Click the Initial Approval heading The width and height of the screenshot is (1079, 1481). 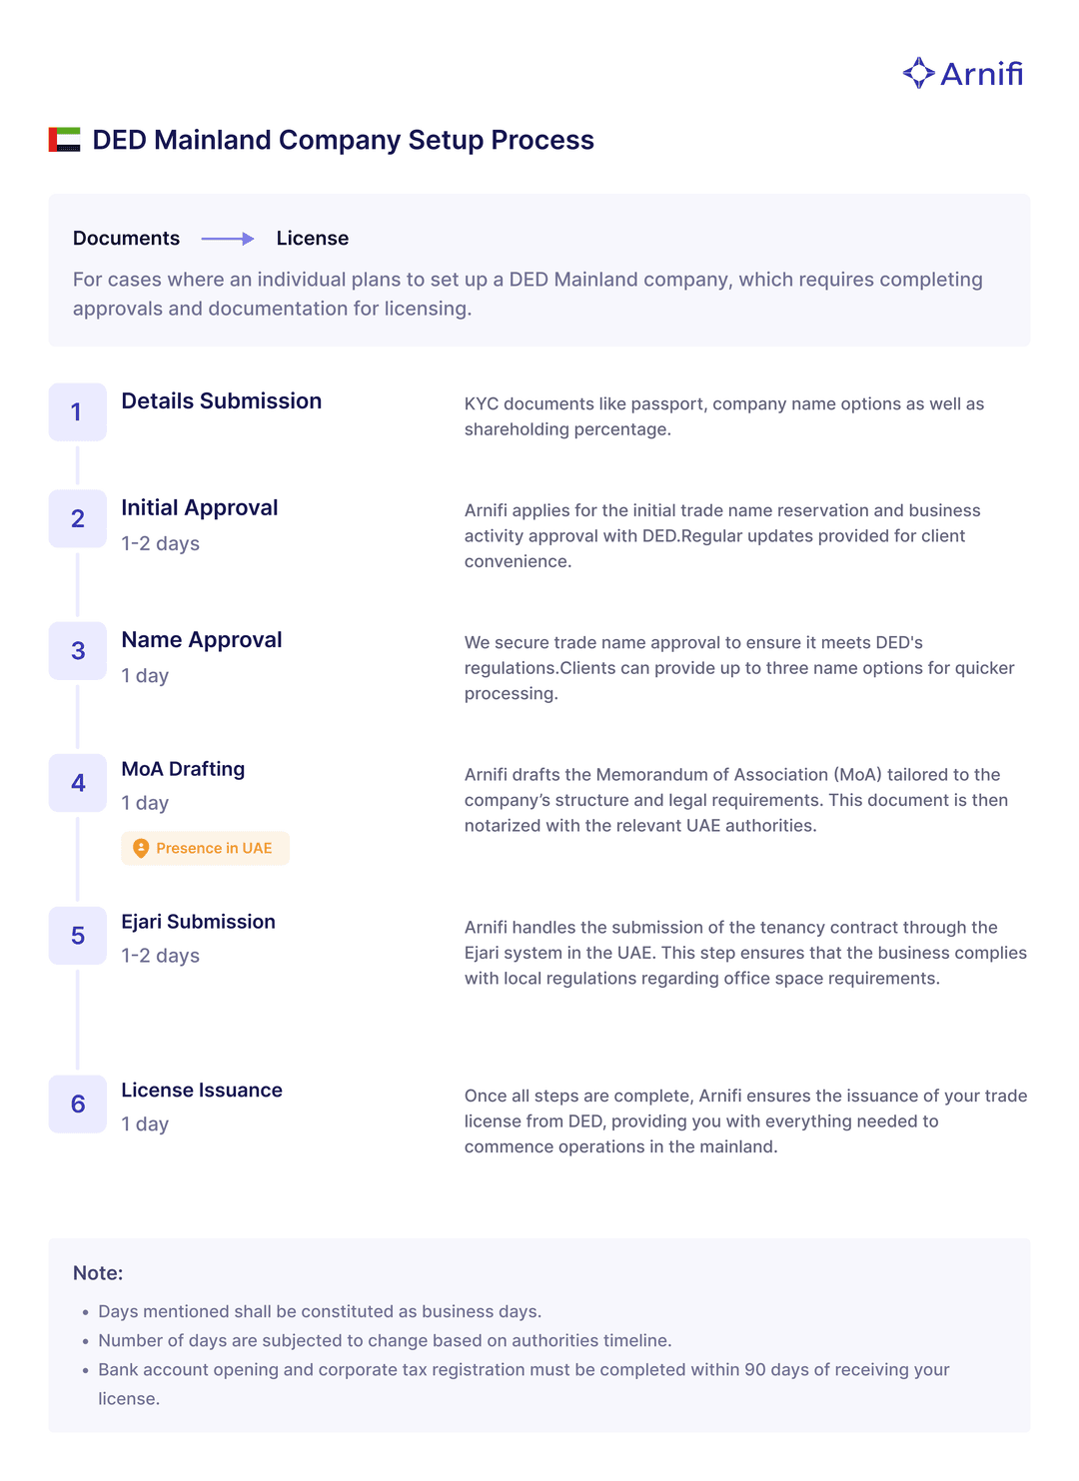click(x=200, y=507)
